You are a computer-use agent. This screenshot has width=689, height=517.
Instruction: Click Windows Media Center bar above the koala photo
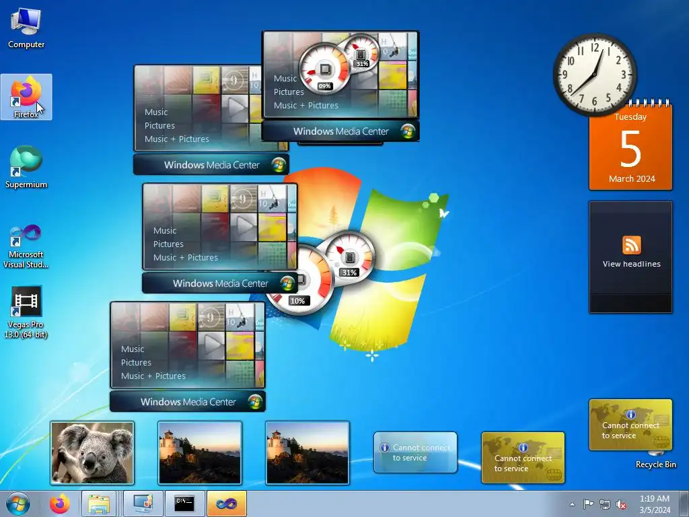coord(188,401)
